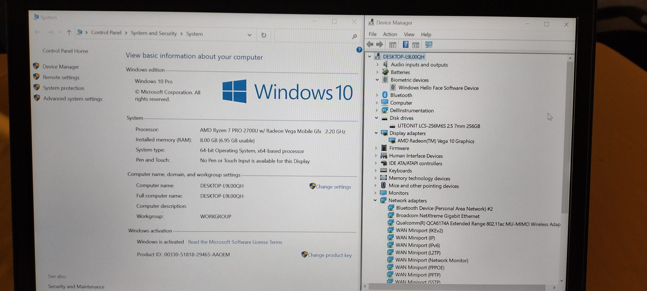Open the System address bar dropdown arrow
Image resolution: width=647 pixels, height=291 pixels.
(249, 35)
